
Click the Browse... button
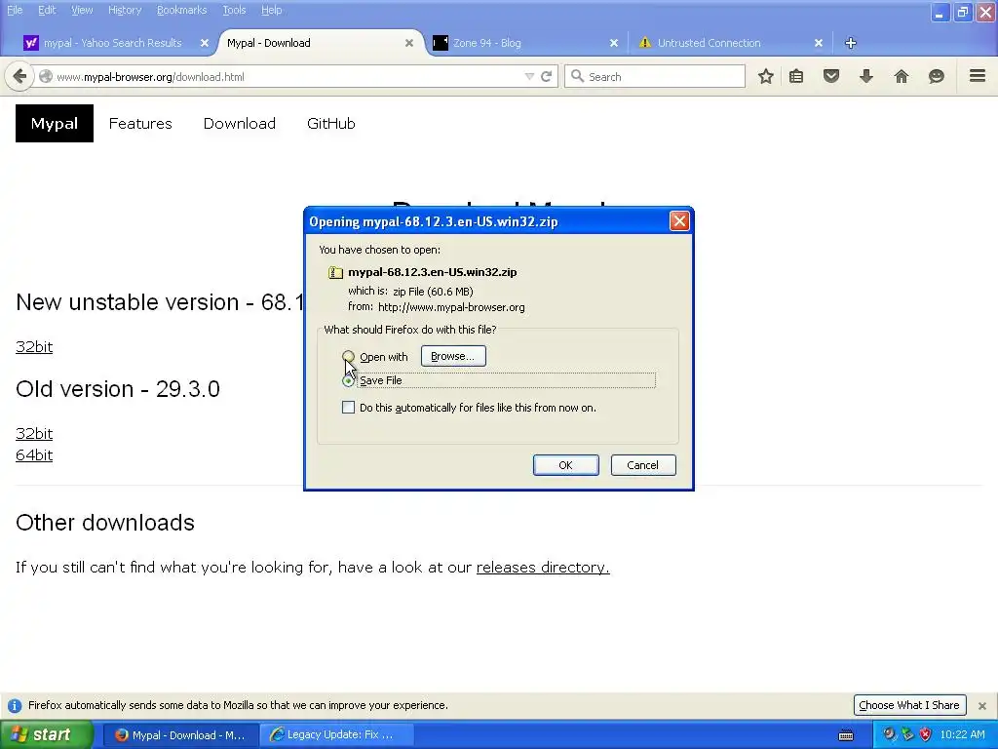click(x=453, y=356)
